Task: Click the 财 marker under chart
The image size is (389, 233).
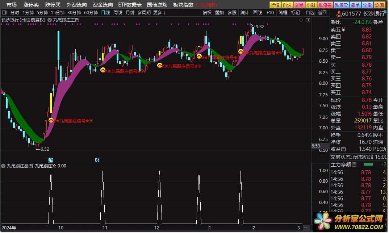Action: [97, 160]
